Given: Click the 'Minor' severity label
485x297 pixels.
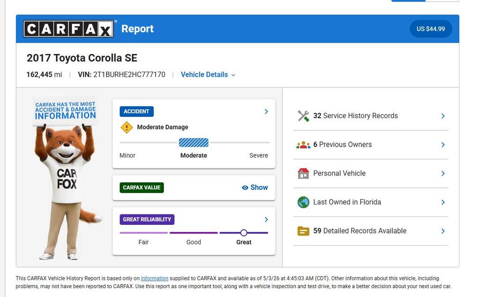Looking at the screenshot, I should click(x=127, y=156).
